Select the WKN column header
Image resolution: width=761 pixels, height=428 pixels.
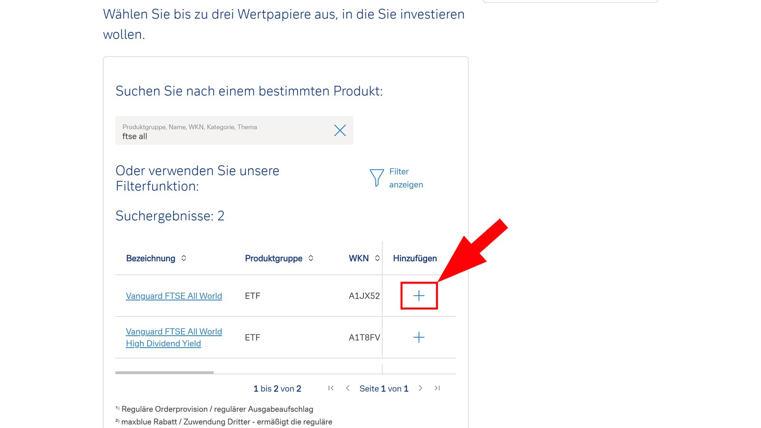click(358, 258)
